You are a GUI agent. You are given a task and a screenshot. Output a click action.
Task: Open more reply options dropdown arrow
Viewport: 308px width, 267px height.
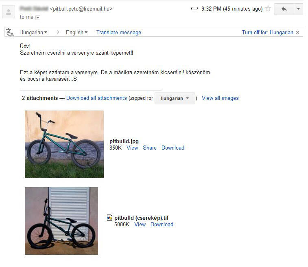(298, 9)
